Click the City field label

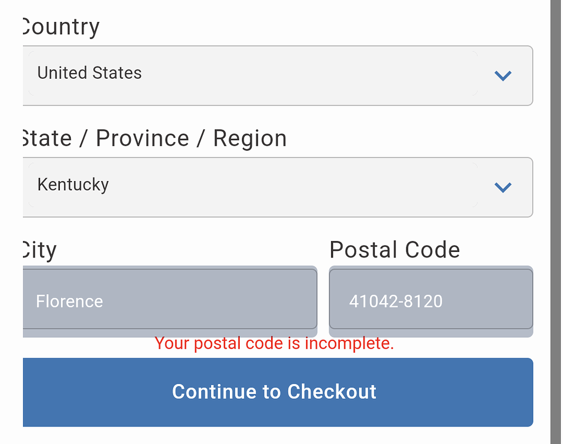(38, 250)
